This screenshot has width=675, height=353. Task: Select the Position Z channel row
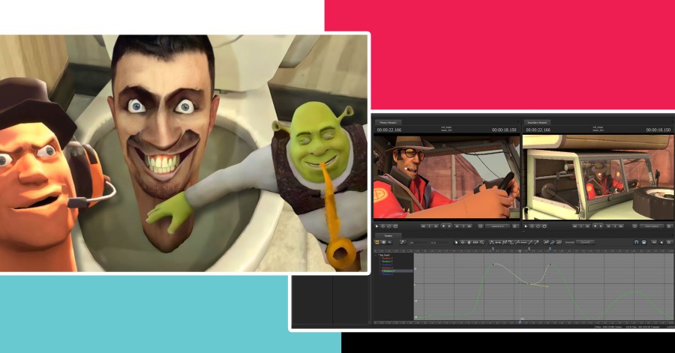[x=387, y=265]
